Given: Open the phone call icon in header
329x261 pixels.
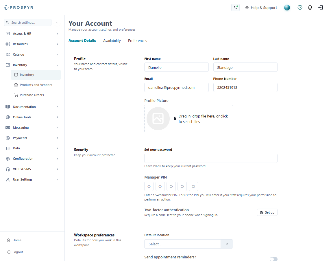Looking at the screenshot, I should click(x=235, y=8).
